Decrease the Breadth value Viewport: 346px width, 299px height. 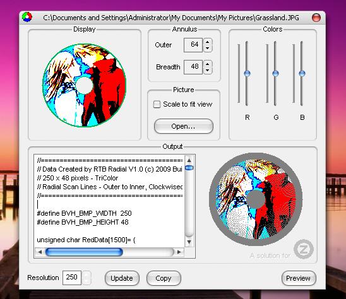point(208,71)
